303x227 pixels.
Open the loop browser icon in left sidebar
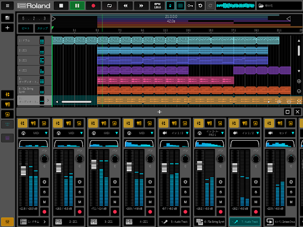pyautogui.click(x=7, y=18)
